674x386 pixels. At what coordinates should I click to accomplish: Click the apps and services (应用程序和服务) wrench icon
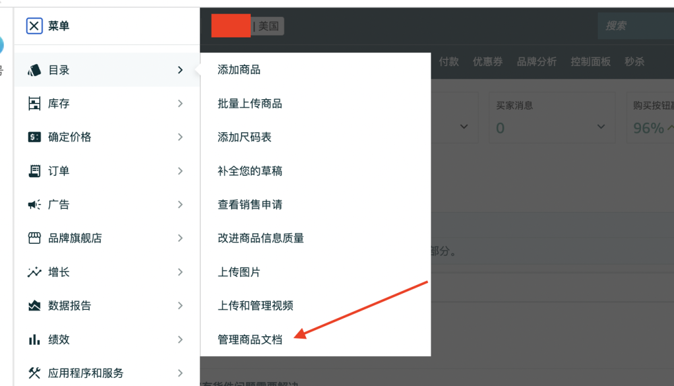(x=34, y=373)
